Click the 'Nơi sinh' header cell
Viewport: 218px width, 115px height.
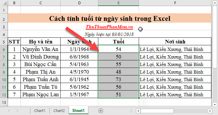pos(175,41)
